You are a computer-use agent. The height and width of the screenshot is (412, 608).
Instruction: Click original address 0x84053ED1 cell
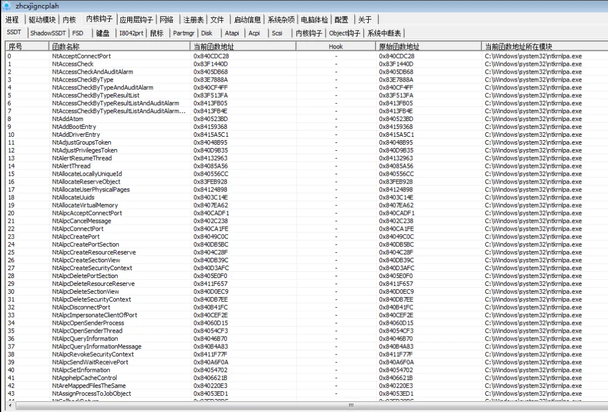click(396, 393)
